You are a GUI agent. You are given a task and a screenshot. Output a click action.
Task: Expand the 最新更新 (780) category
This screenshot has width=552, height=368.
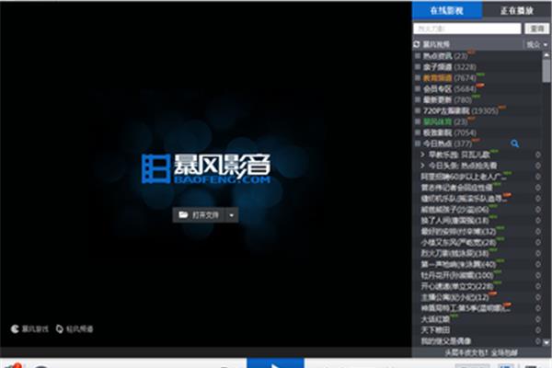[x=418, y=99]
